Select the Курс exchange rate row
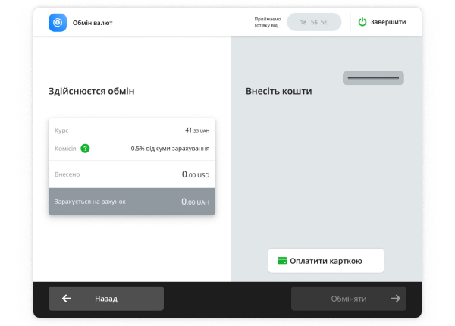The width and height of the screenshot is (455, 326). coord(131,130)
